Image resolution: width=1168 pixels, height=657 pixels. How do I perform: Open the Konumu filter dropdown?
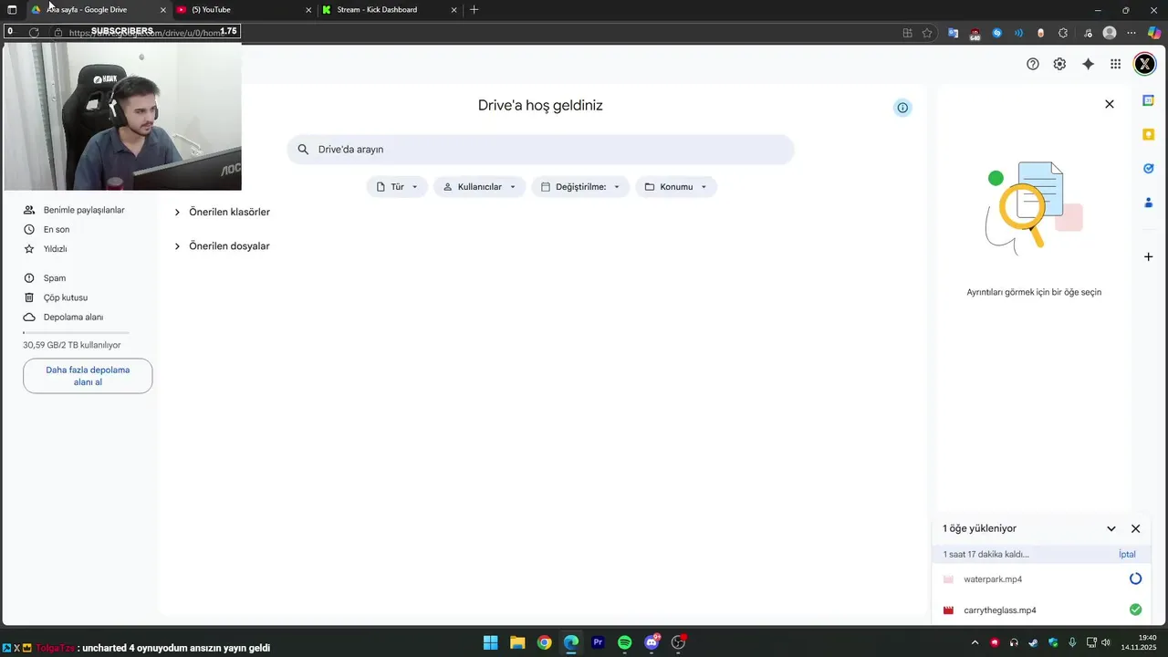(676, 187)
